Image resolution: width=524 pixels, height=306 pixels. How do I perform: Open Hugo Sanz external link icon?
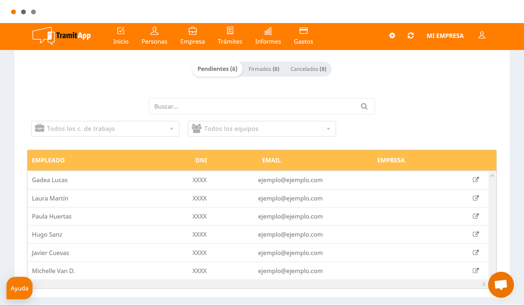pos(476,234)
